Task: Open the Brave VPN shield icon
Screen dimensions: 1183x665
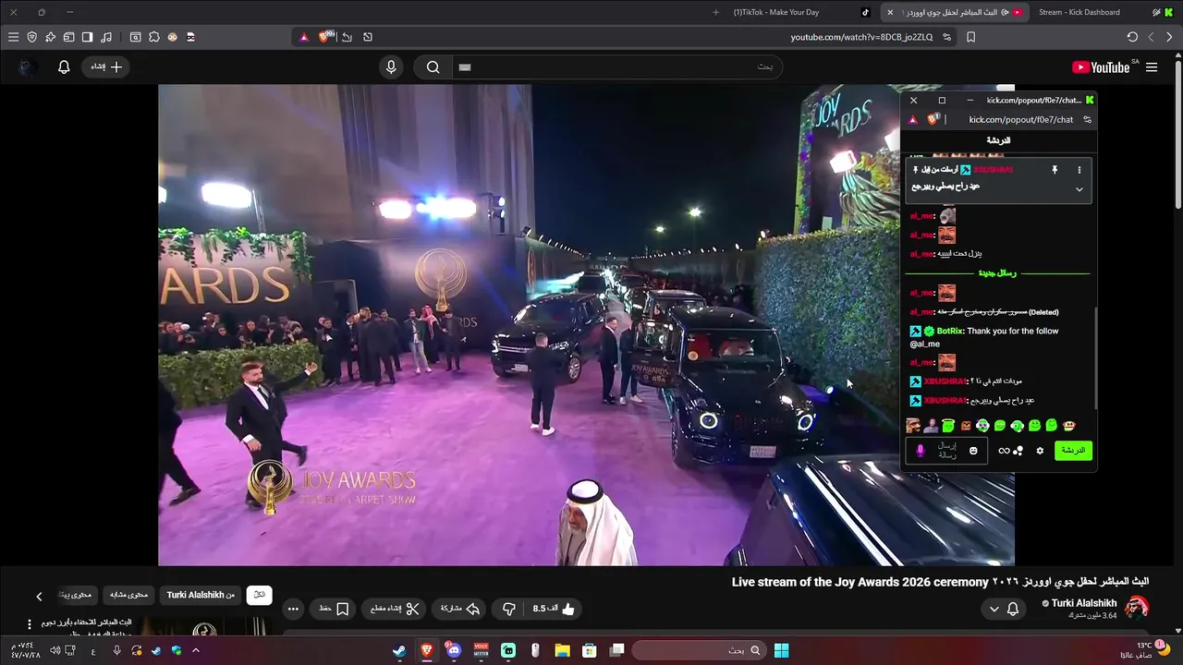Action: (31, 37)
